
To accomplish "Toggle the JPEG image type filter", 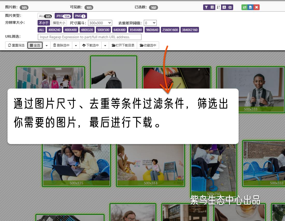I will click(x=63, y=16).
